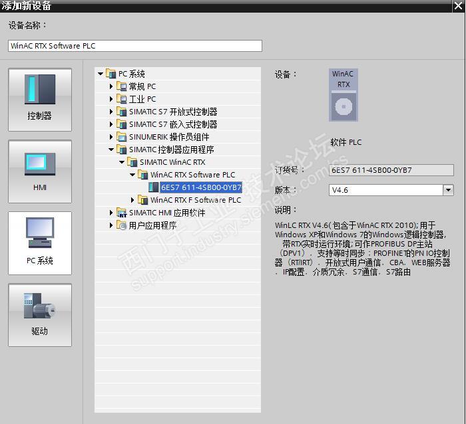Select the 驱动 drive device category
The height and width of the screenshot is (424, 466).
pyautogui.click(x=40, y=315)
